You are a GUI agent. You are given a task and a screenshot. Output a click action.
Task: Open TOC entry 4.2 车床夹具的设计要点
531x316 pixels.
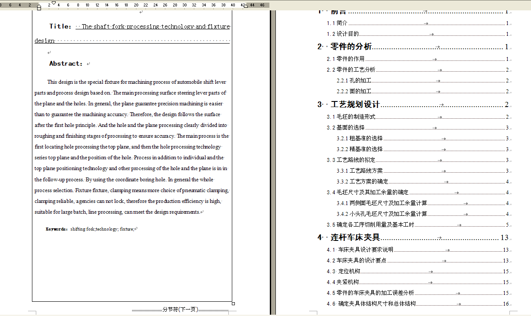(418, 260)
